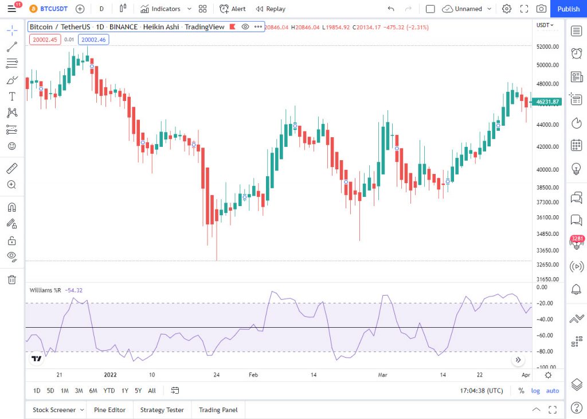Select the crosshair cursor tool
Viewport: 587px width, 419px height.
12,30
